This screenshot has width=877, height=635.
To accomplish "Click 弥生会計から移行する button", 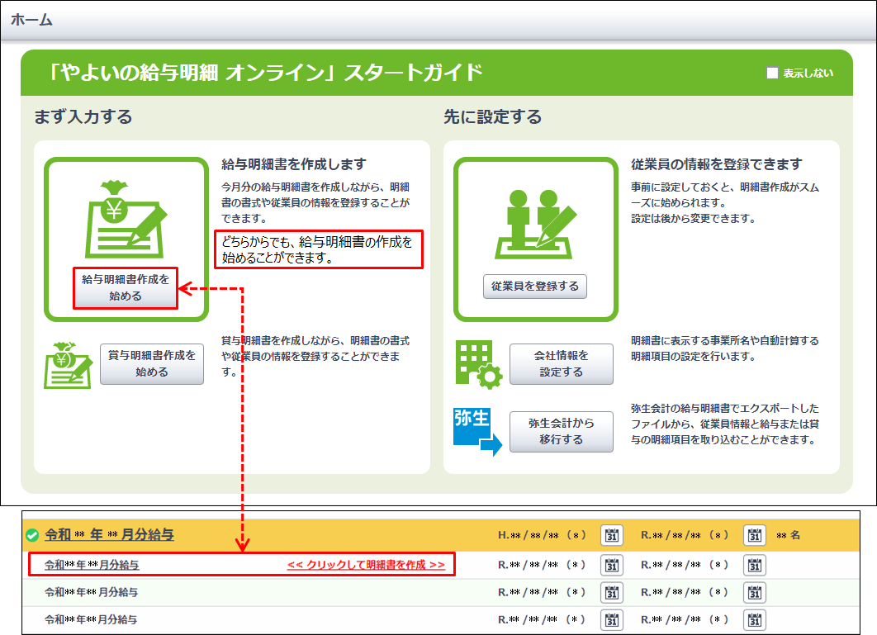I will (561, 431).
